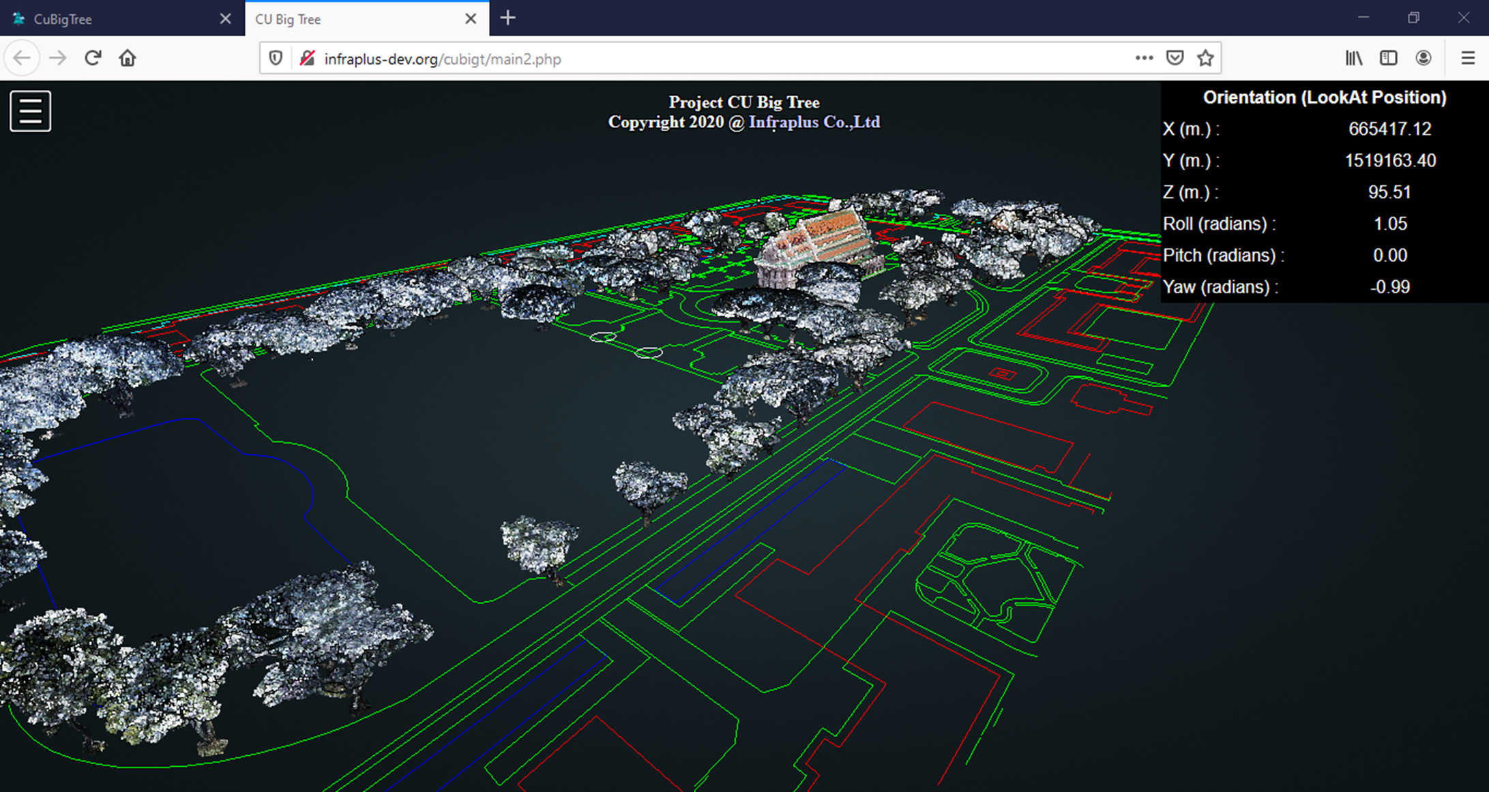
Task: Open the tracking protection shield icon
Action: [x=276, y=59]
